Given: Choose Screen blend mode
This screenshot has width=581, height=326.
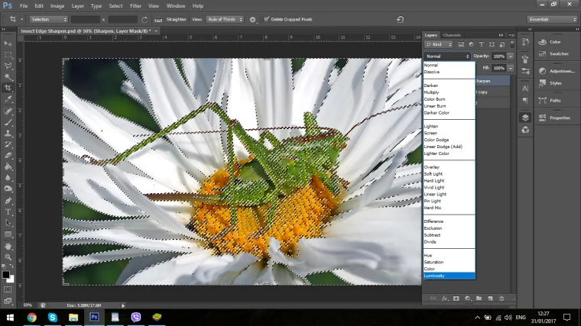Looking at the screenshot, I should coord(449,133).
